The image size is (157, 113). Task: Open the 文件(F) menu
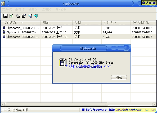click(7, 9)
